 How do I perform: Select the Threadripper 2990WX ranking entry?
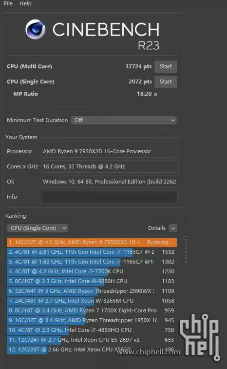(92, 291)
